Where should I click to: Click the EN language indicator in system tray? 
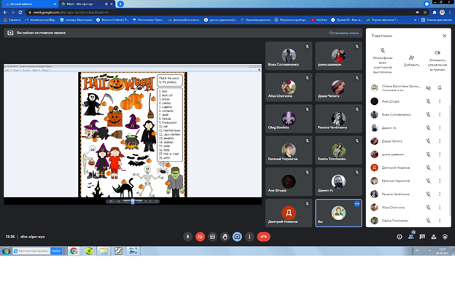[417, 251]
